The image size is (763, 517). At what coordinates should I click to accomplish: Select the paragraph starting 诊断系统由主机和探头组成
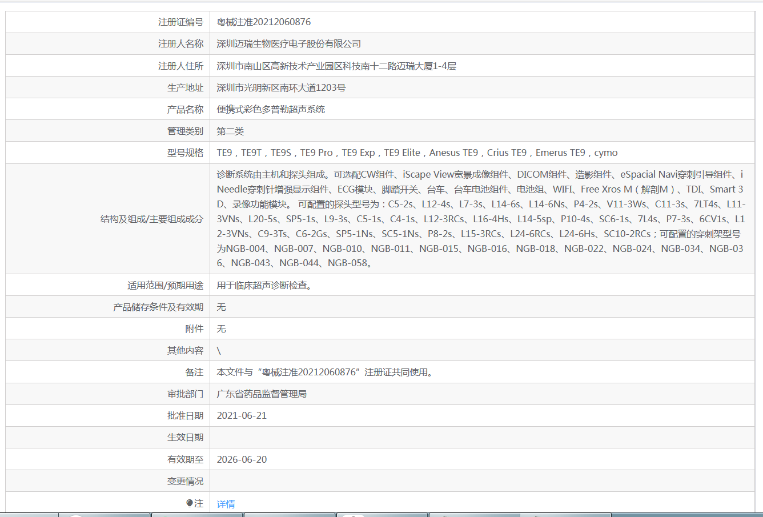[x=480, y=219]
